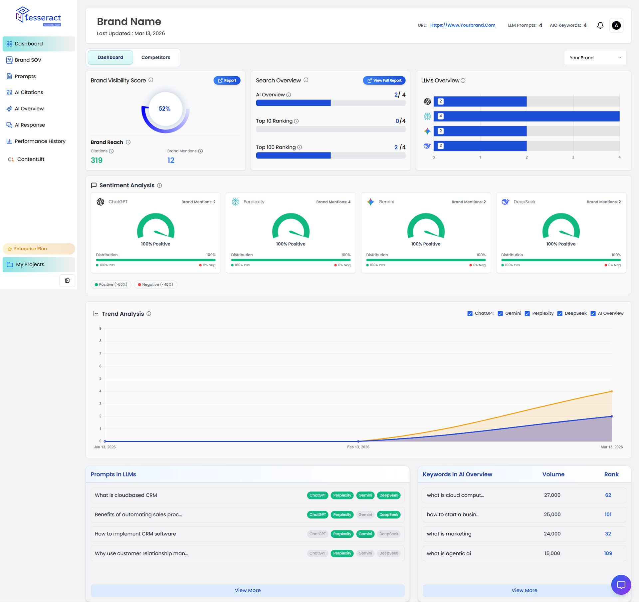Click the AI Overview progress bar

click(330, 103)
